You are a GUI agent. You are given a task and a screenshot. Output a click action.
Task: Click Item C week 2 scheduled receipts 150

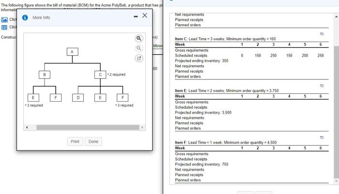(258, 56)
